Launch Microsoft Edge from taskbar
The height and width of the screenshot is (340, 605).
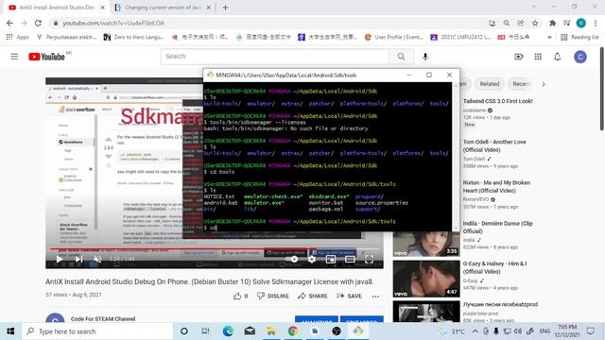[228, 331]
